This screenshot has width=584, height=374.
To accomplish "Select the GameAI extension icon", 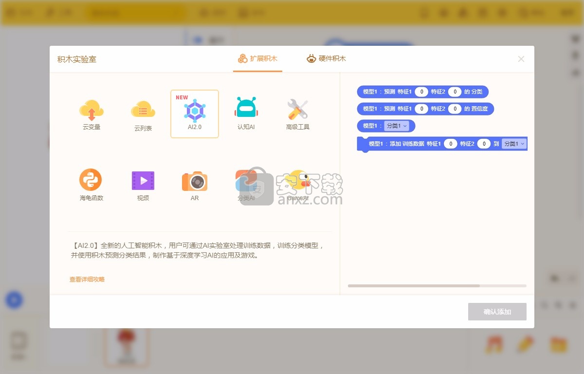I will [298, 185].
